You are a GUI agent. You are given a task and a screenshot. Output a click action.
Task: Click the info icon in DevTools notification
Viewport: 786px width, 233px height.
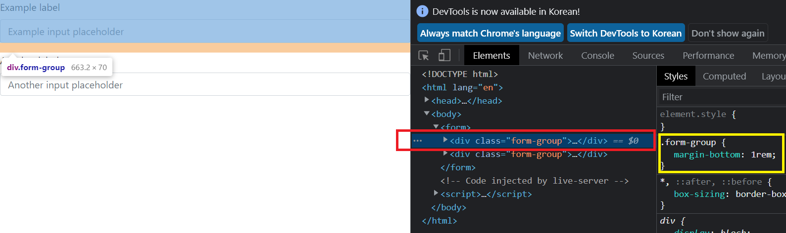(x=422, y=11)
